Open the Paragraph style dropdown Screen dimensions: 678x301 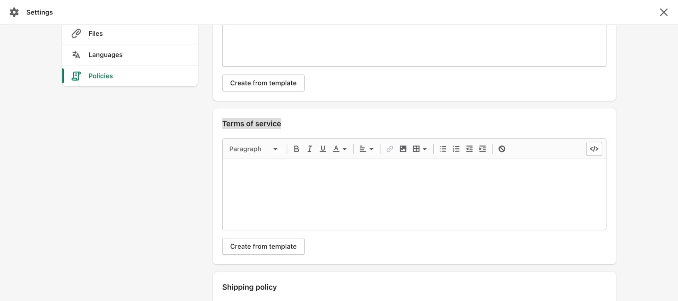tap(254, 149)
